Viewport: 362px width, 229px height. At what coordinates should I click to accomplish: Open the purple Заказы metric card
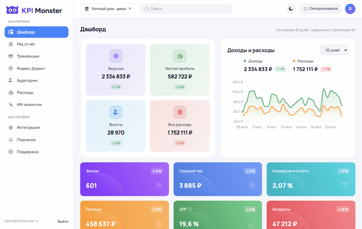125,179
